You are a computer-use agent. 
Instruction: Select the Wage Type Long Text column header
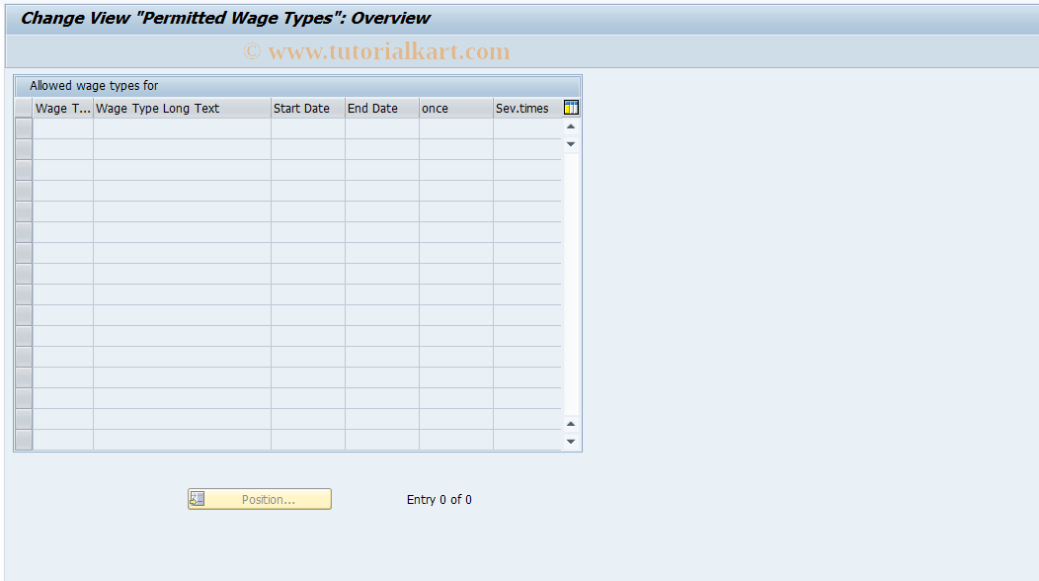(x=183, y=108)
